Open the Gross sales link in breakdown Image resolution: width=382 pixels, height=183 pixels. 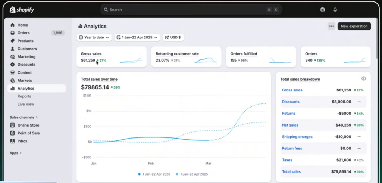292,90
